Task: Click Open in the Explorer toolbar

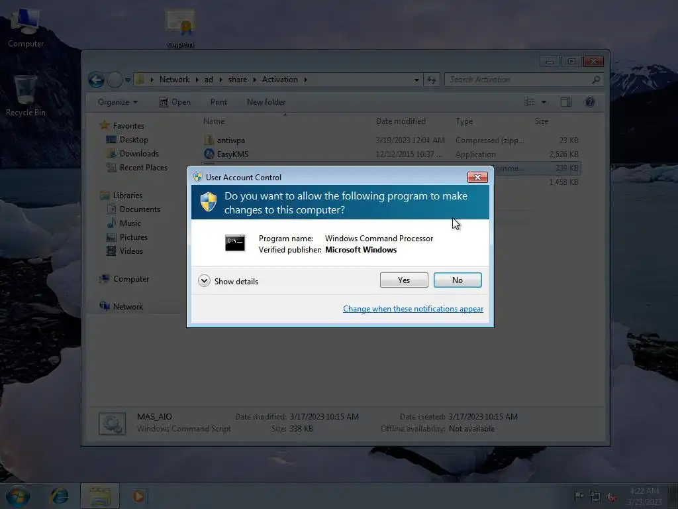Action: click(175, 102)
